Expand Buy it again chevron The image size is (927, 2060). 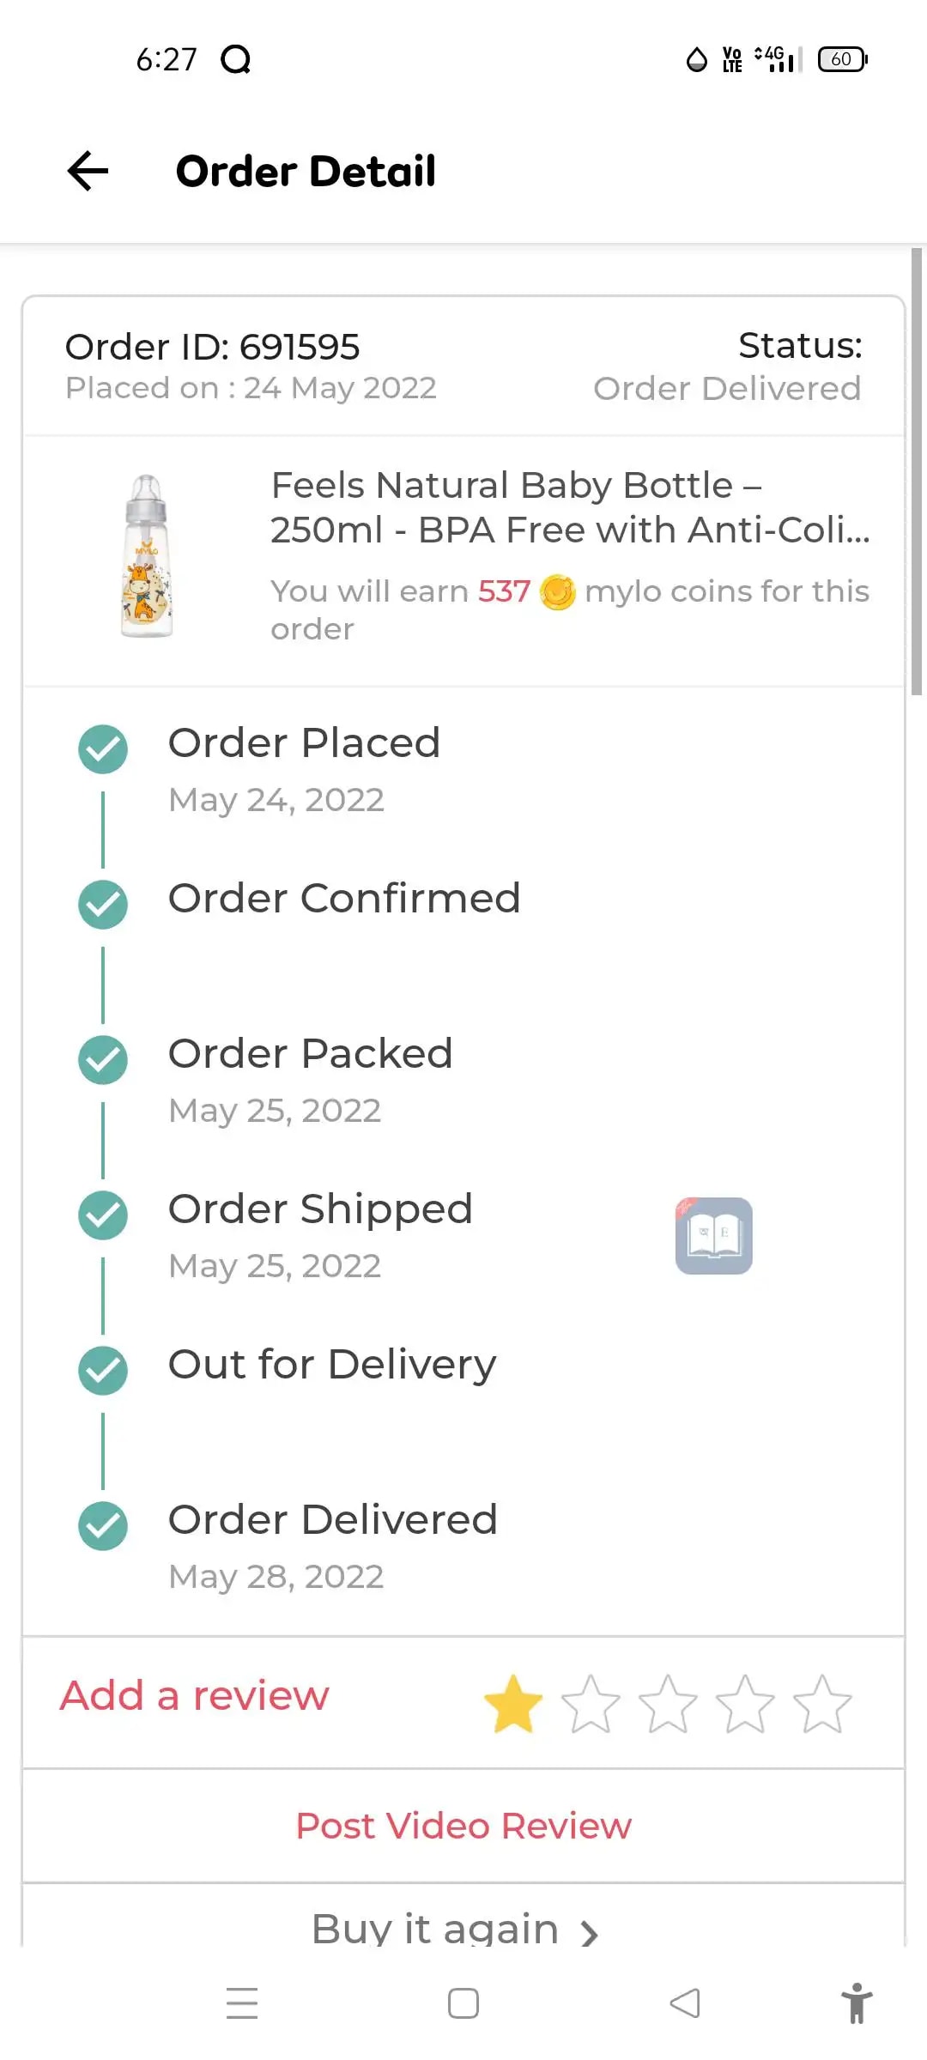(x=589, y=1933)
